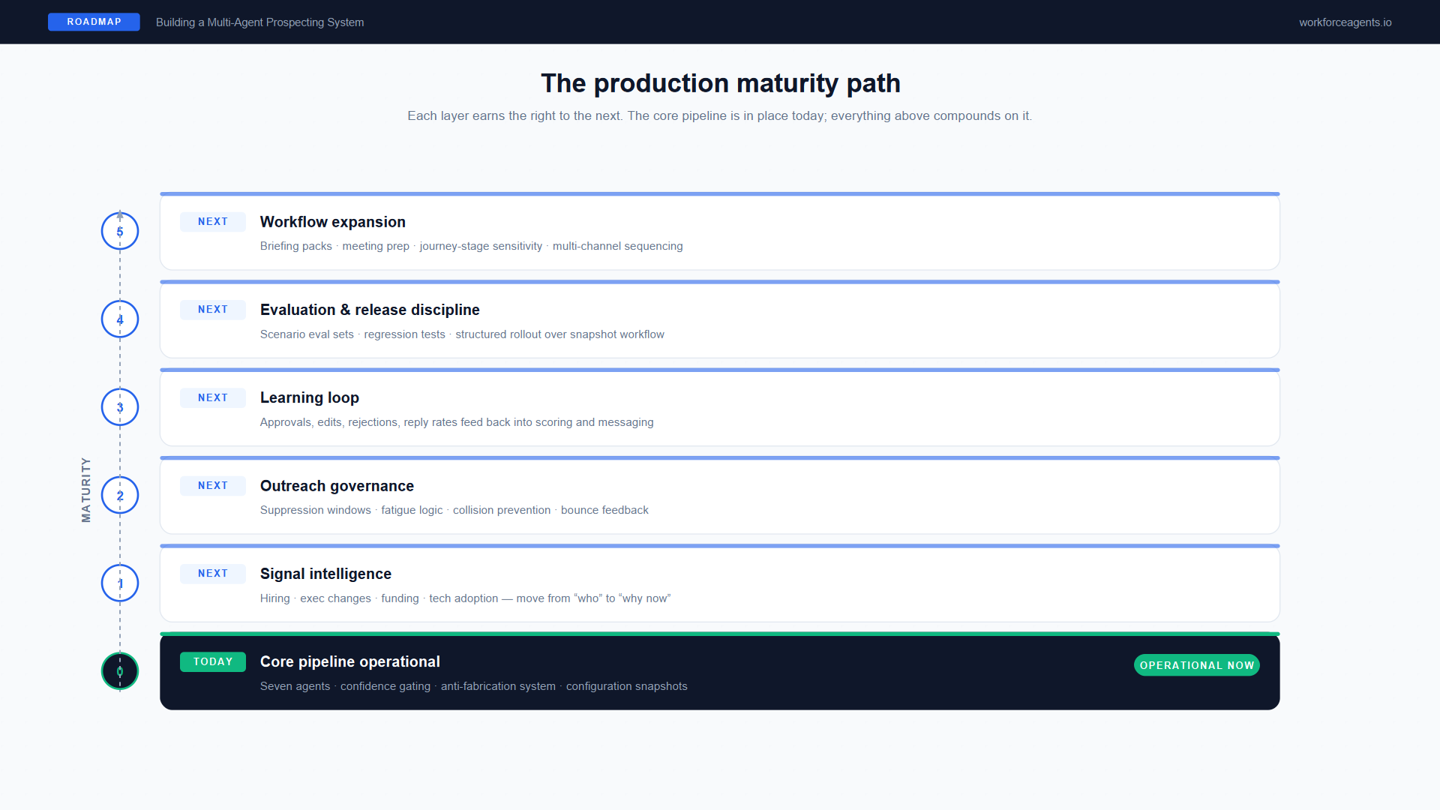
Task: Click the green TODAY tag
Action: 213,661
